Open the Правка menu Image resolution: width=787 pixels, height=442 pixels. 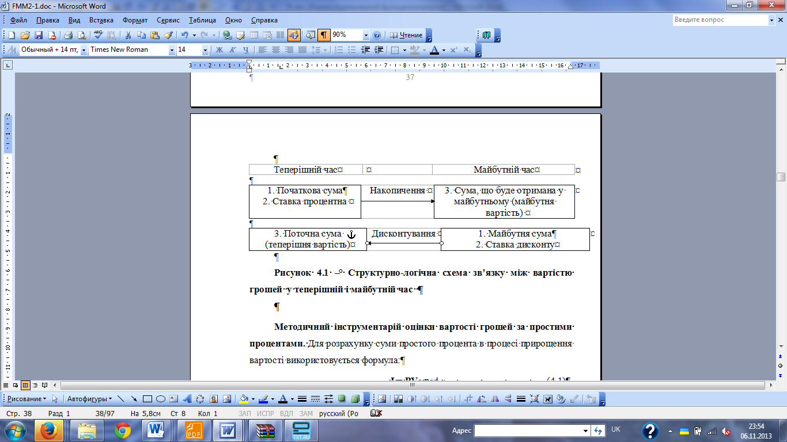[47, 20]
